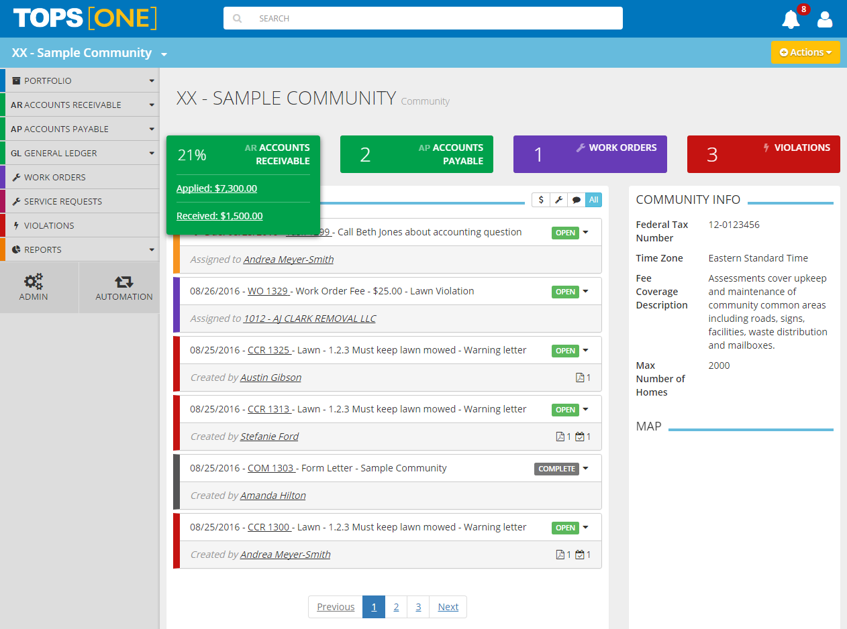Click bolt icon on the Violations tile
This screenshot has width=847, height=629.
coord(766,148)
